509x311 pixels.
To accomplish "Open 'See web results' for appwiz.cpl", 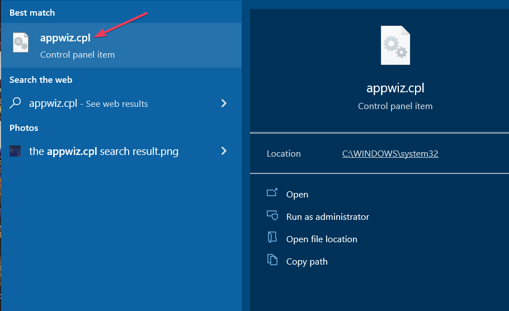I will point(88,103).
